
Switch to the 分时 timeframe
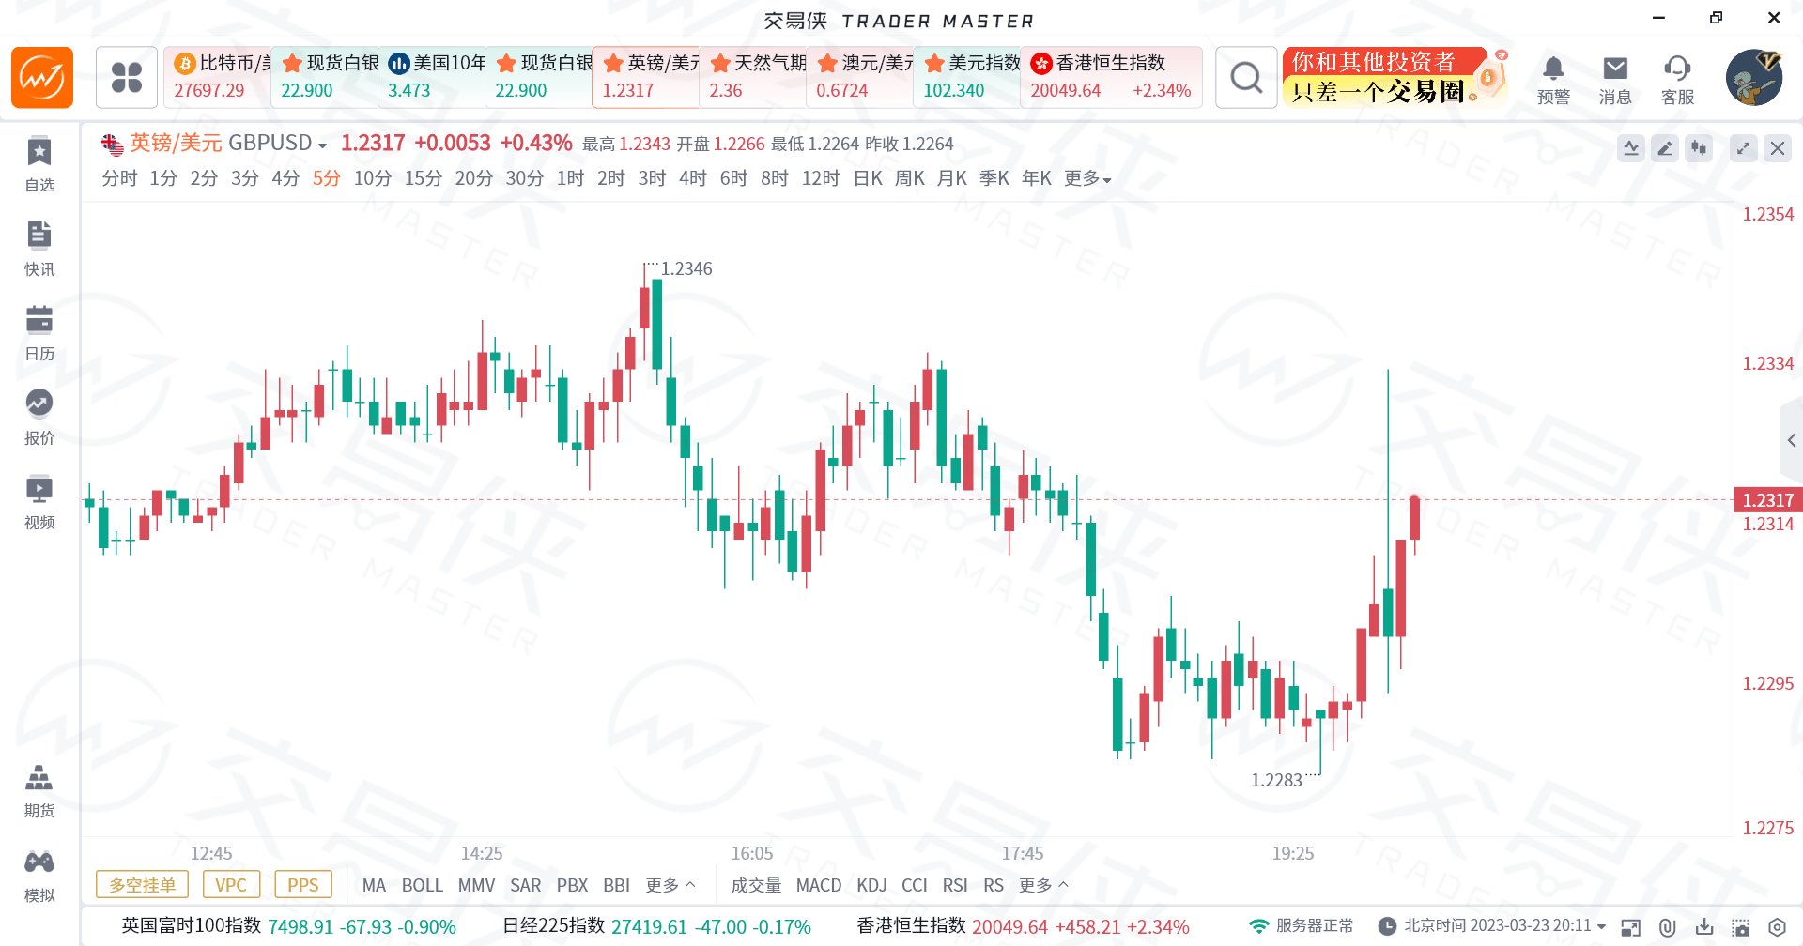click(119, 178)
